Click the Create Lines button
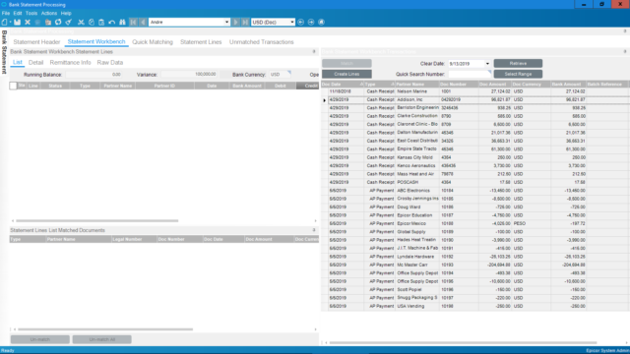The image size is (630, 354). pos(346,74)
